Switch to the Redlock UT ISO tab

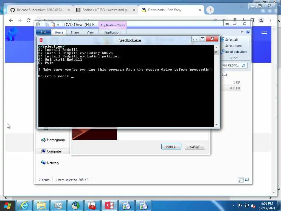[106, 10]
